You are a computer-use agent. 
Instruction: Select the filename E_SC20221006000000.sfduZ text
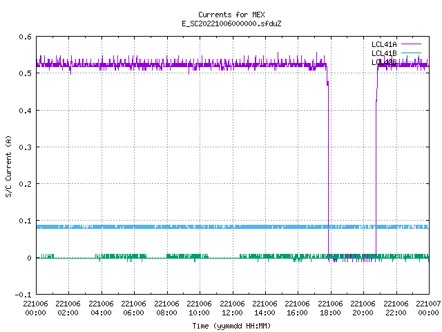pyautogui.click(x=231, y=24)
